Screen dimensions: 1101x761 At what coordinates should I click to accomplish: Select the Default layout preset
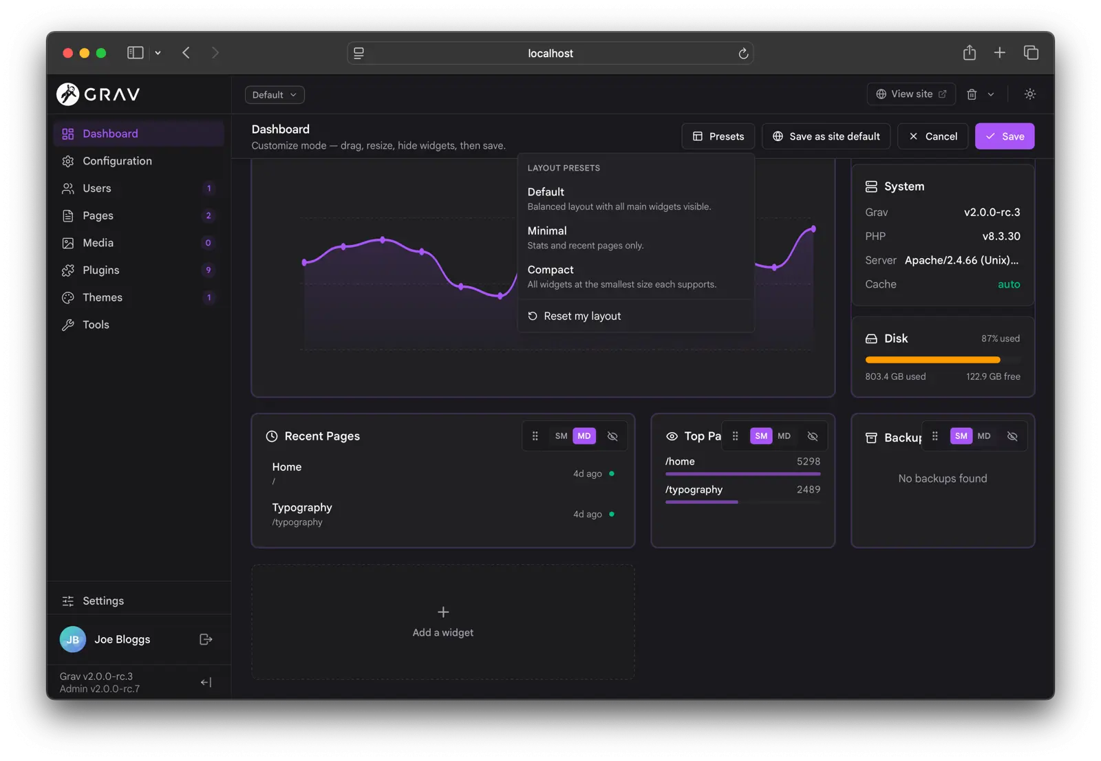pyautogui.click(x=636, y=198)
